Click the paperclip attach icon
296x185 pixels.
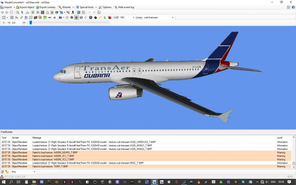(21, 17)
